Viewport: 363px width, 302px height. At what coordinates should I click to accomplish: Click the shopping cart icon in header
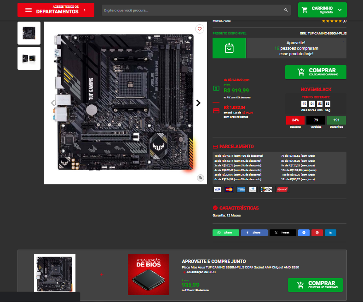(x=305, y=10)
